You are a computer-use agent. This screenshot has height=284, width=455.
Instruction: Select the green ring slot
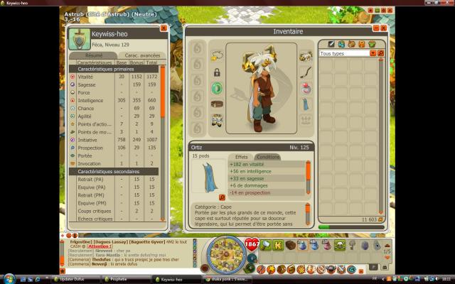(217, 88)
